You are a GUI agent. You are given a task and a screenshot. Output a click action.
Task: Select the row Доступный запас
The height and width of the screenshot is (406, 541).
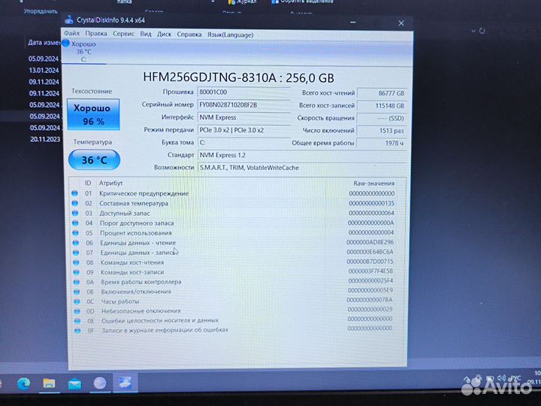click(233, 213)
